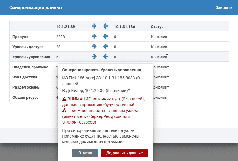Click value 28 in Уровень доступа row
Screen dimensions: 238x161
[58, 47]
